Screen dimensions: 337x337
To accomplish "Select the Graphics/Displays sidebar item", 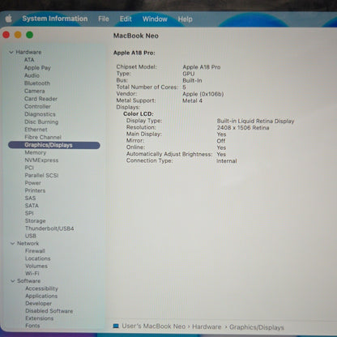I will (x=54, y=145).
